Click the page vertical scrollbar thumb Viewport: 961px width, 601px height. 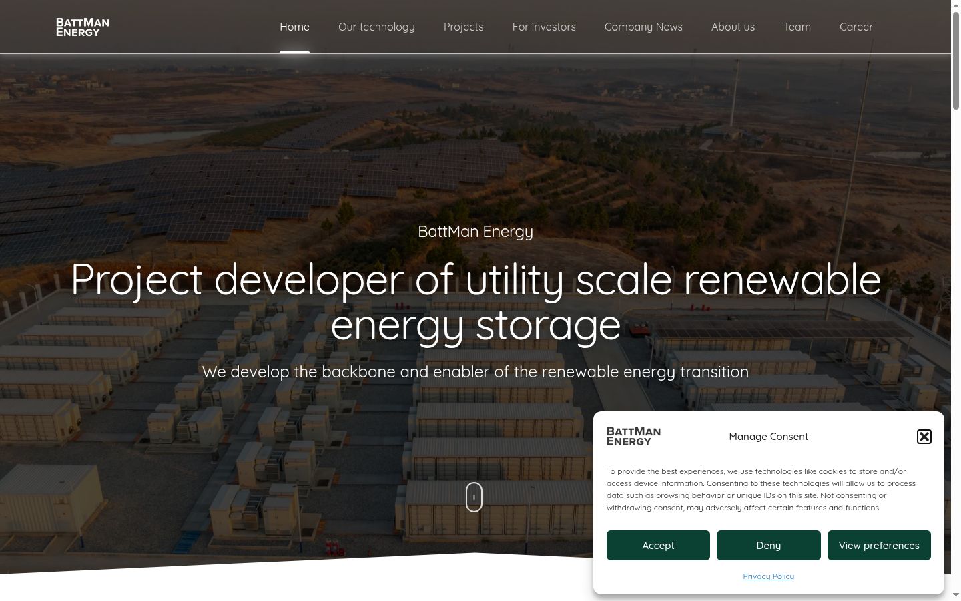pos(956,60)
